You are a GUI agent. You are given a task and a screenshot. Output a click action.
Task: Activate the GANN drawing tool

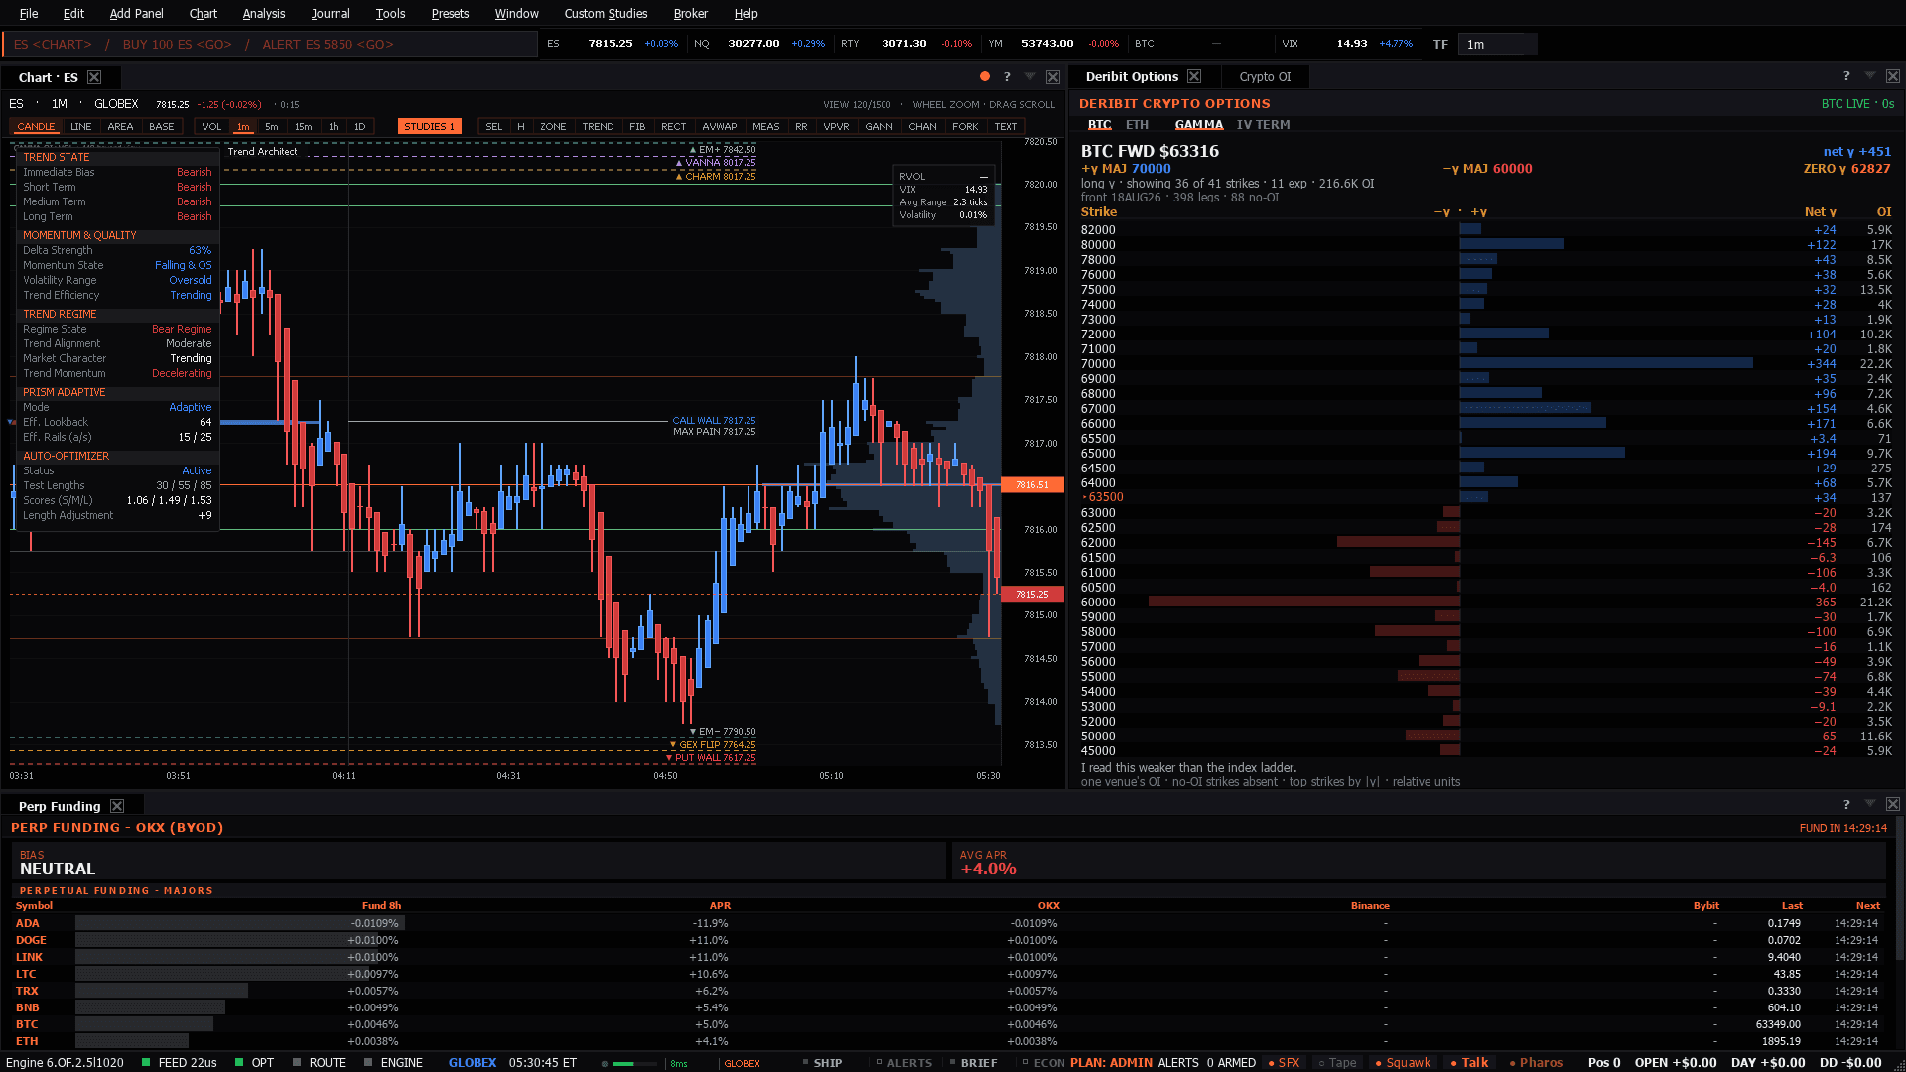879,126
